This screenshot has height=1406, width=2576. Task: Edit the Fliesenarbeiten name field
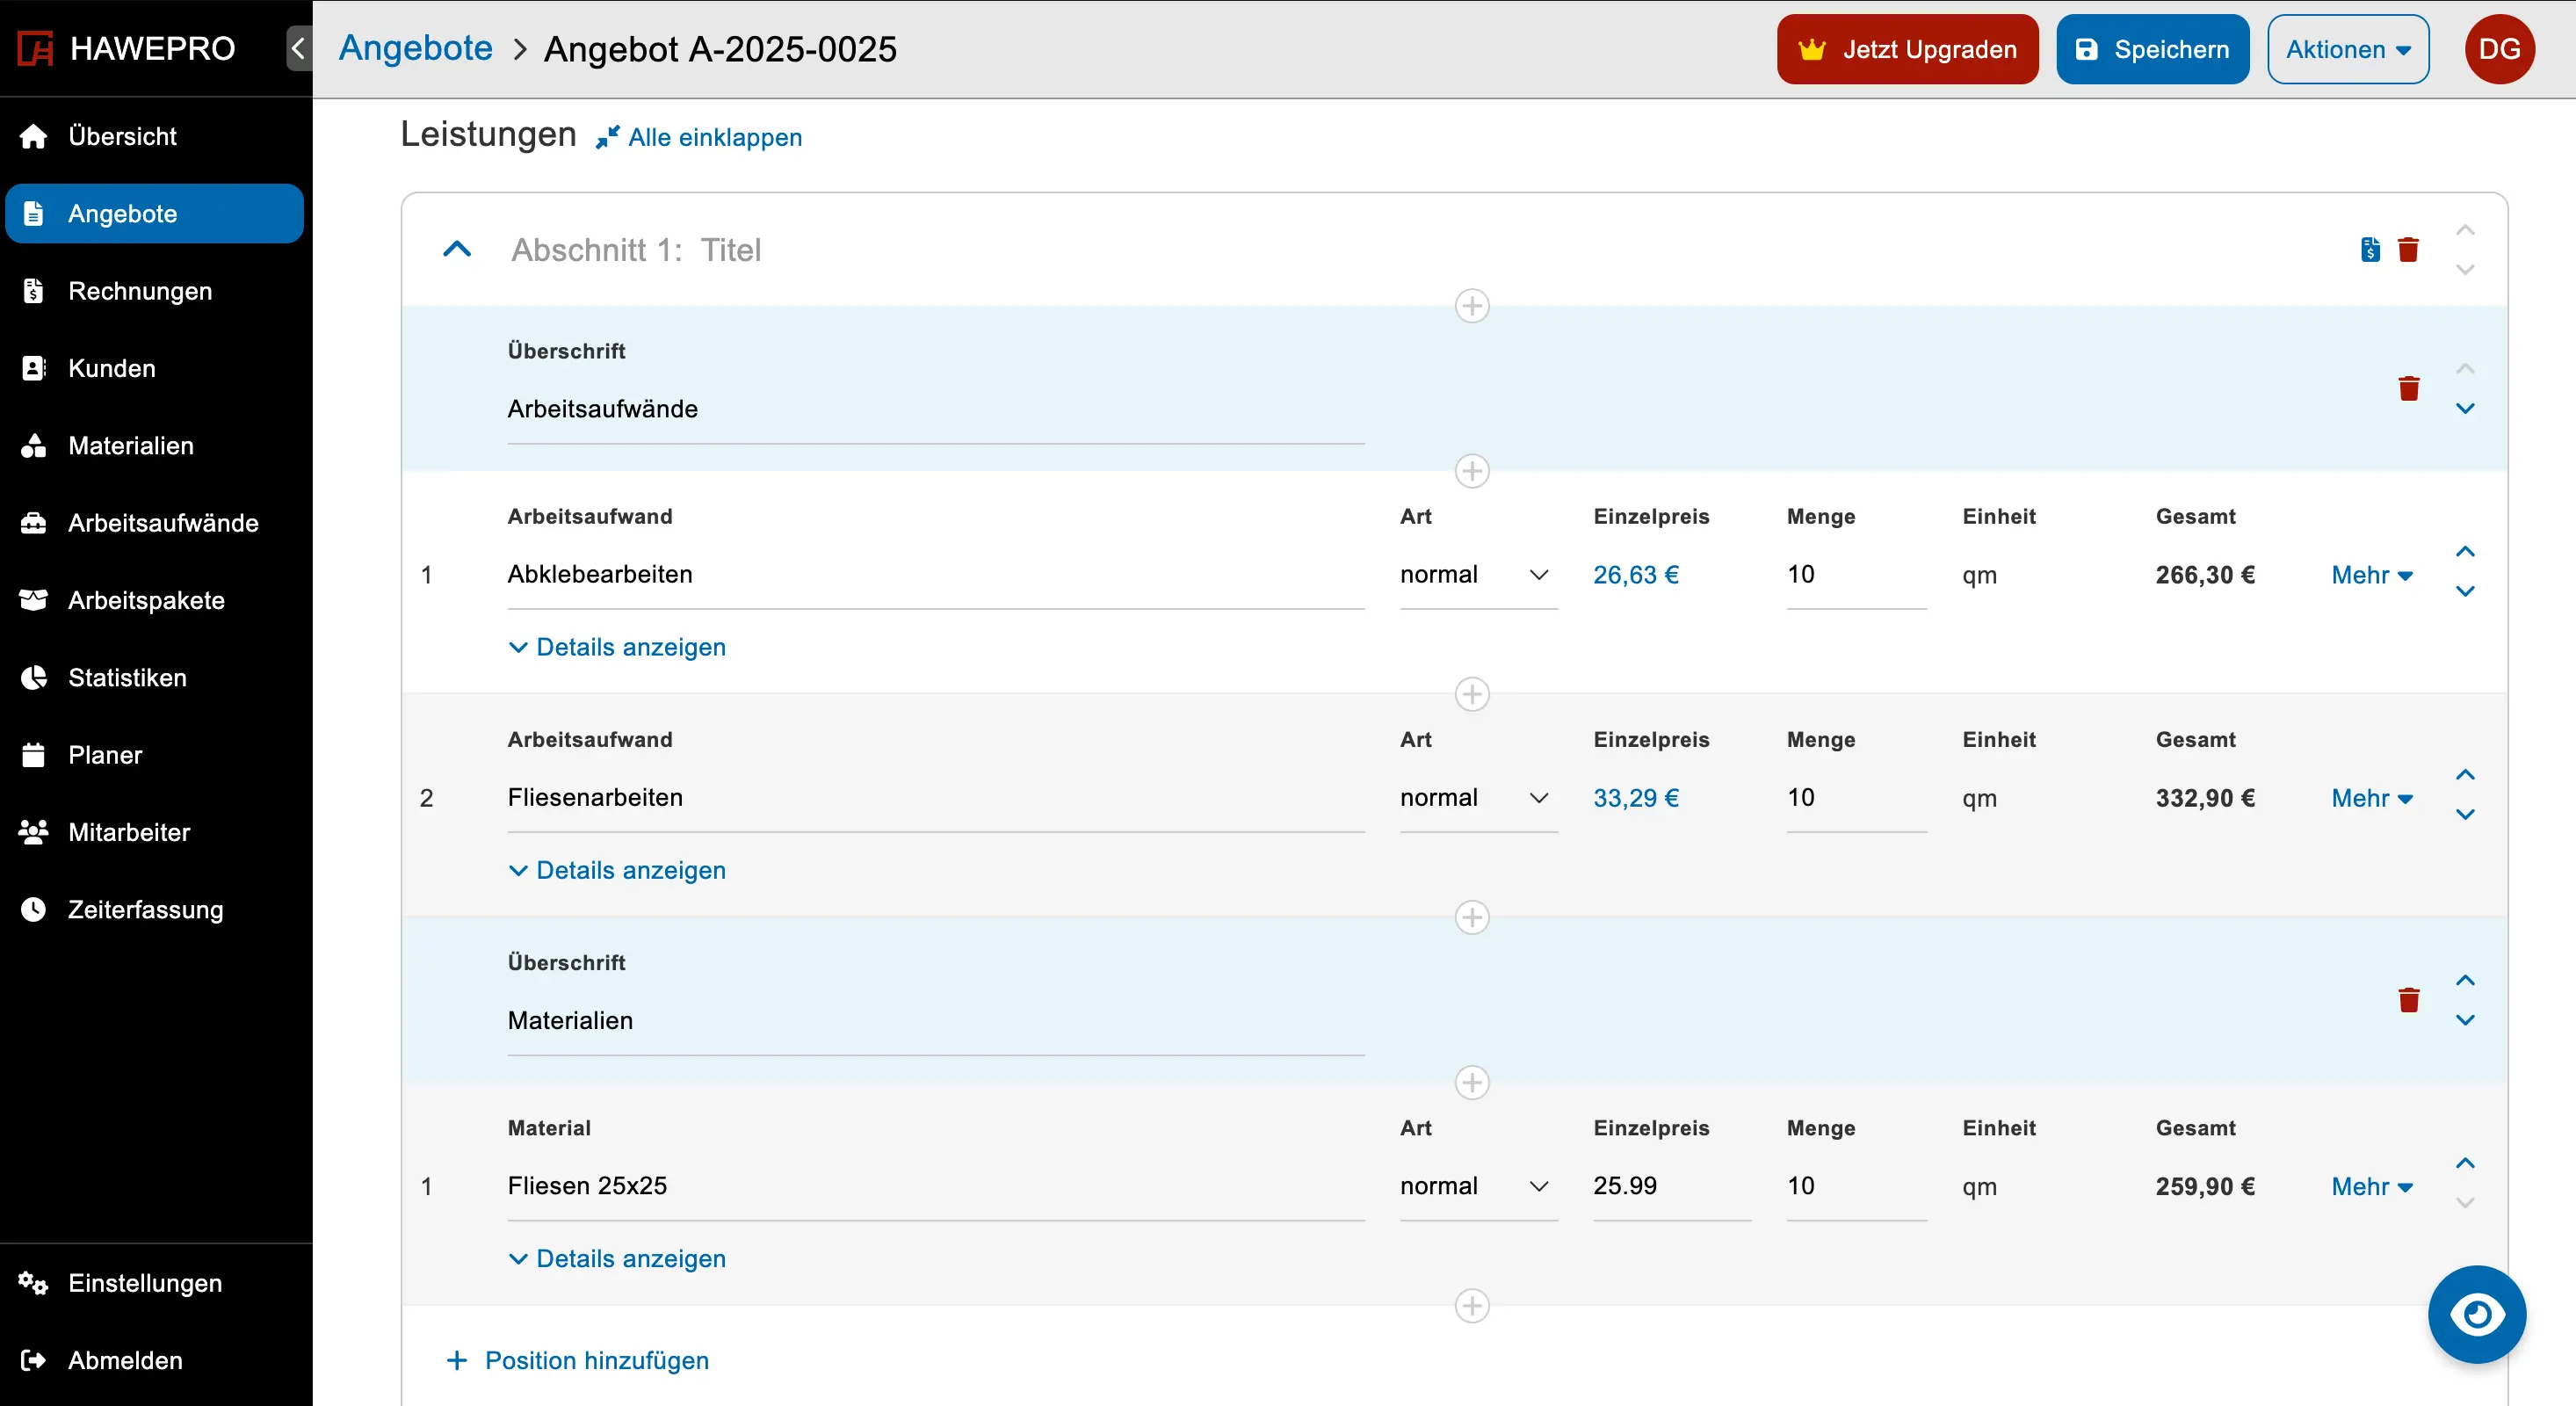pyautogui.click(x=936, y=798)
